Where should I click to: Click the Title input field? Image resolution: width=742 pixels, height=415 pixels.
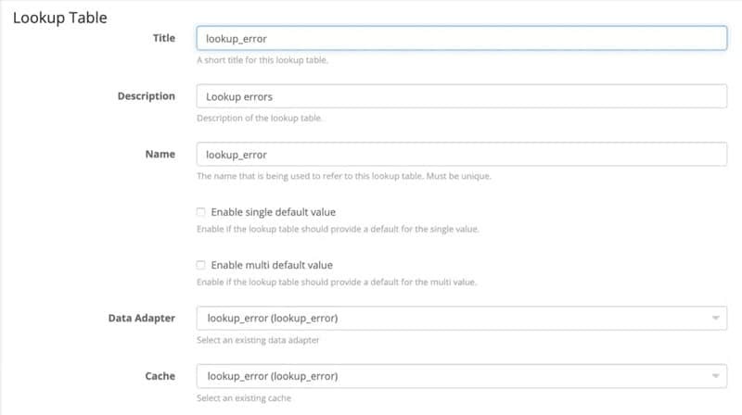tap(461, 38)
